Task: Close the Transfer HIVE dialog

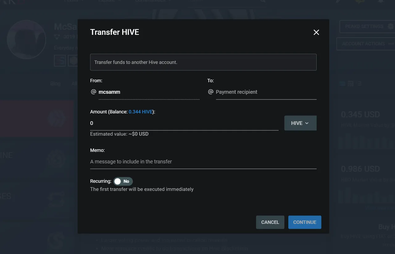Action: click(316, 32)
